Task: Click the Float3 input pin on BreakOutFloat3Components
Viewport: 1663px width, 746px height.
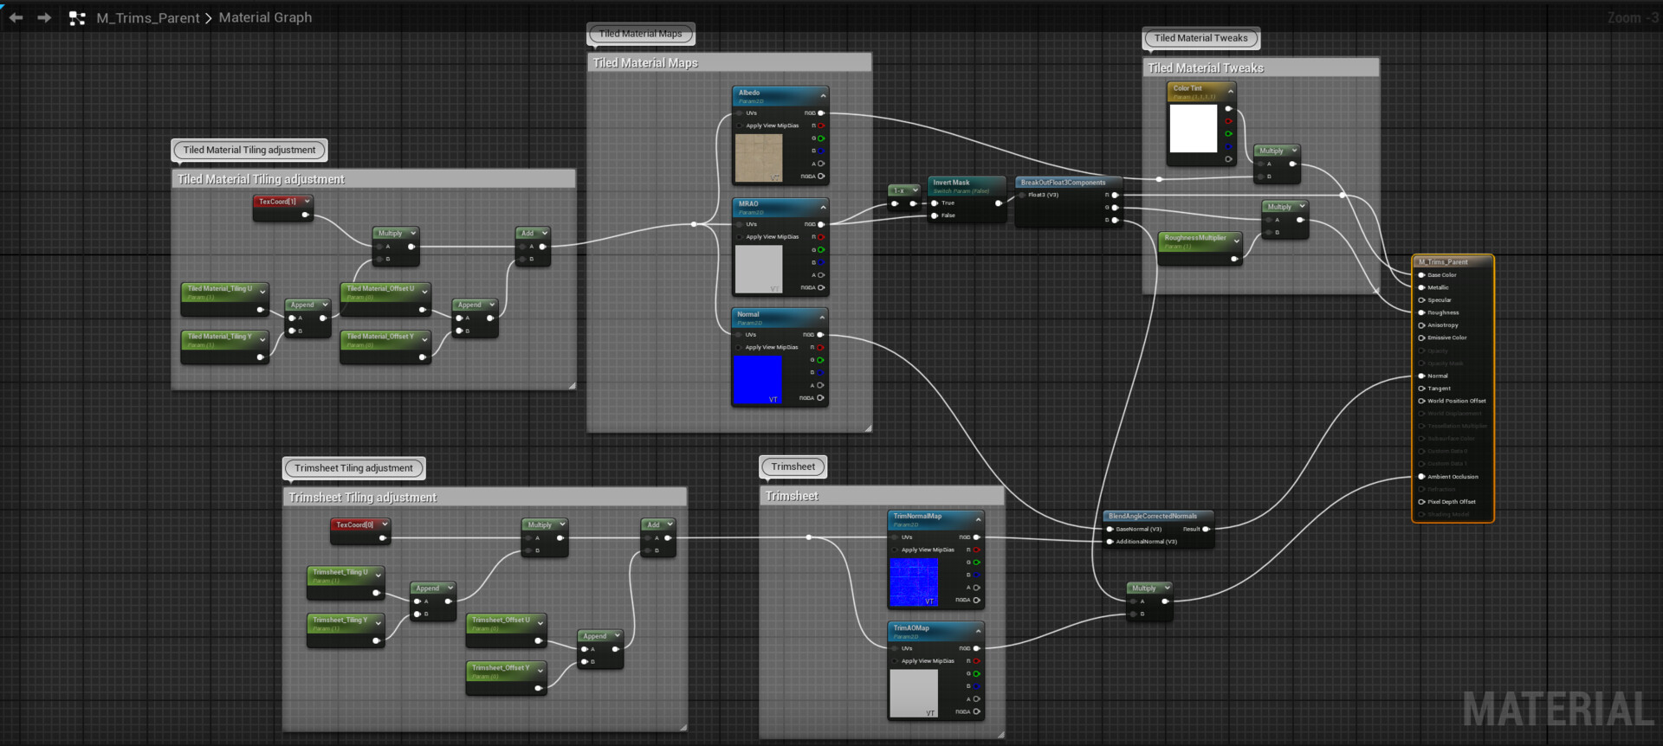Action: point(1022,195)
